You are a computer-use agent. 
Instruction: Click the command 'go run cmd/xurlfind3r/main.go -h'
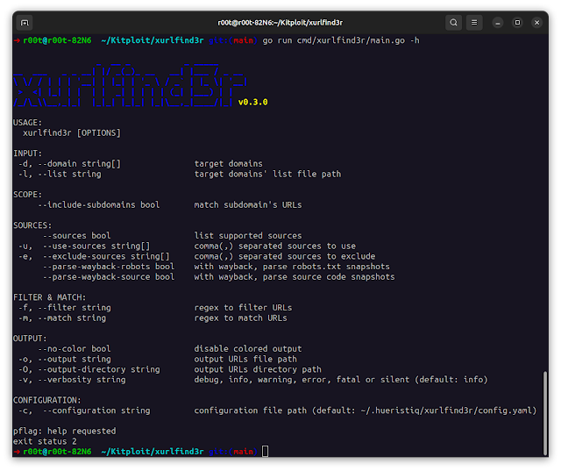click(341, 40)
